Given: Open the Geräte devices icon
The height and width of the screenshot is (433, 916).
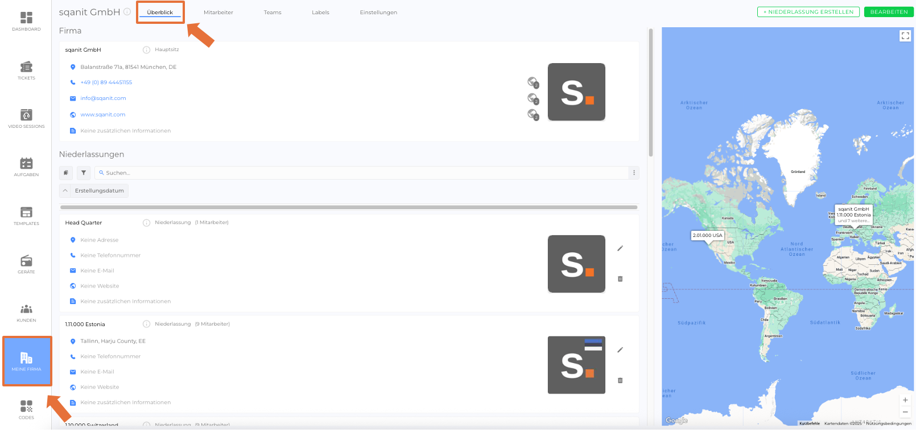Looking at the screenshot, I should [26, 264].
